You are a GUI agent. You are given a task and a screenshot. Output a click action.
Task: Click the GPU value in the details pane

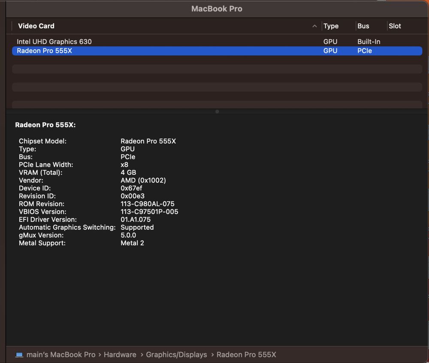[x=127, y=149]
